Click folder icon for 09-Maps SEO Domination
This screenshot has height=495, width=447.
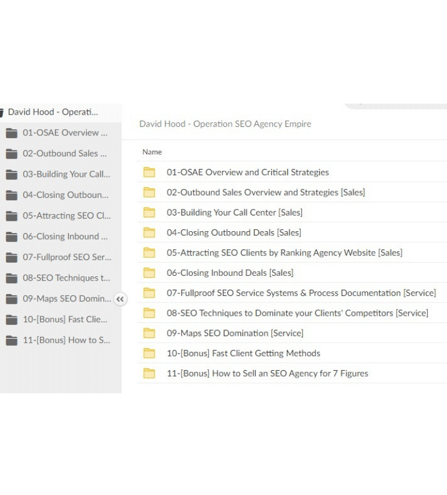tap(149, 333)
